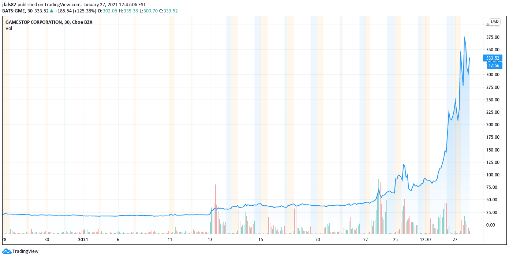509x258 pixels.
Task: Click the 12:30 time label on time axis
Action: 425,240
